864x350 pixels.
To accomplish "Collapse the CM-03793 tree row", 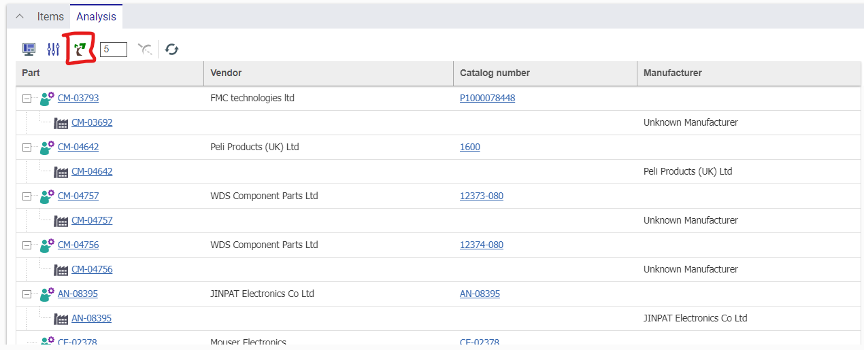I will coord(27,99).
